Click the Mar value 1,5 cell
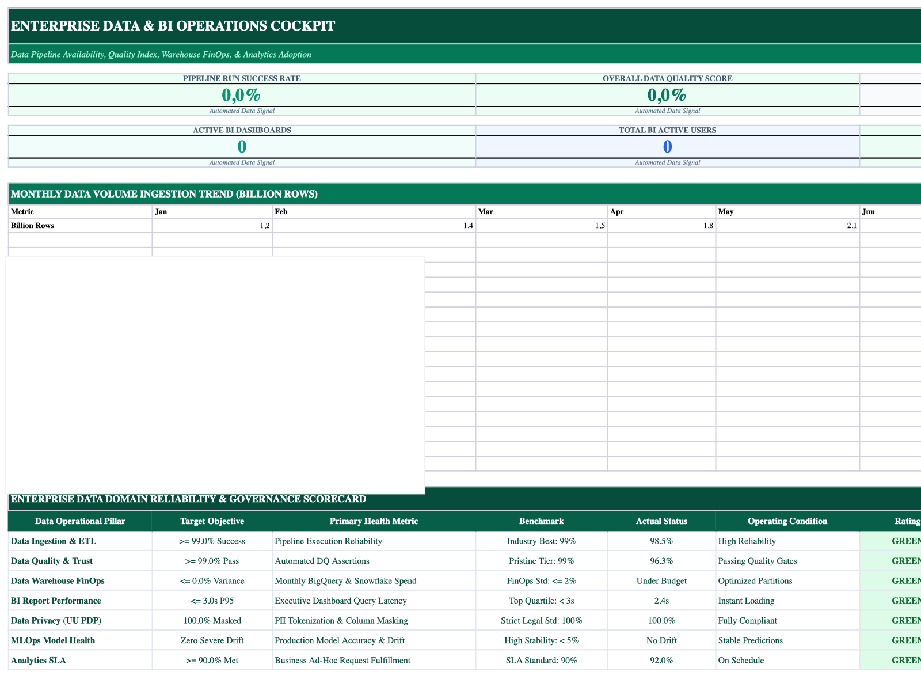This screenshot has width=921, height=687. coord(542,226)
